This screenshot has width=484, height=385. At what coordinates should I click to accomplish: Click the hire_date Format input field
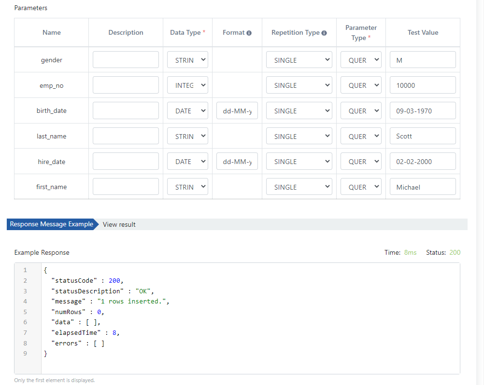[237, 162]
